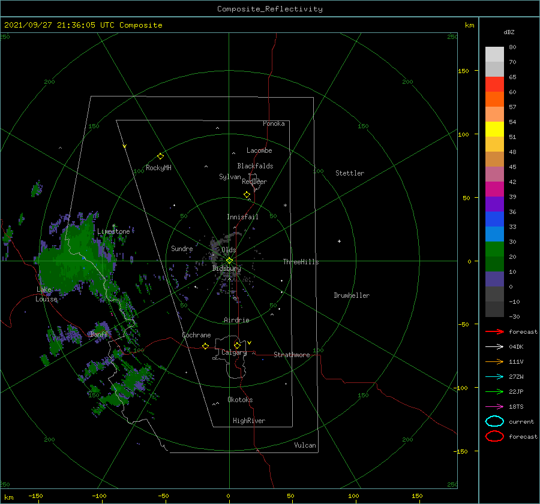Click the large green echo east of Lake Louise
The image size is (540, 504).
click(x=74, y=259)
